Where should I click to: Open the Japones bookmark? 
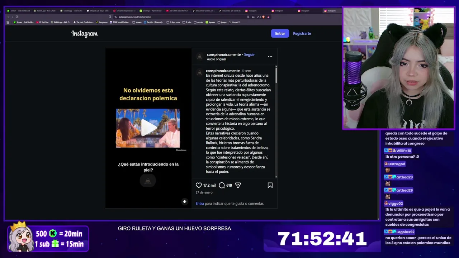pyautogui.click(x=210, y=22)
